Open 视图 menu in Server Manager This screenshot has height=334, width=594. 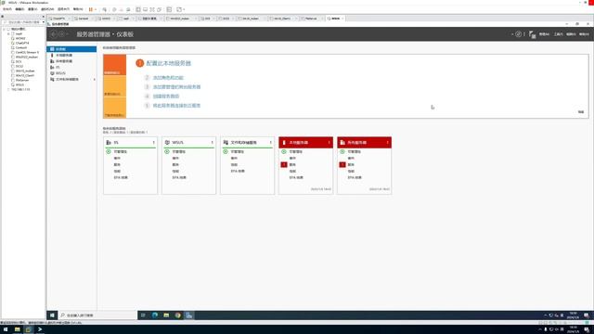click(571, 34)
